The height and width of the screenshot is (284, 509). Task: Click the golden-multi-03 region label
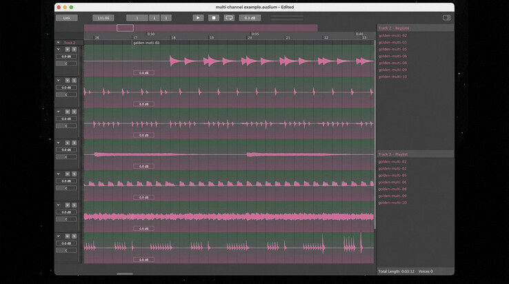[x=146, y=43]
